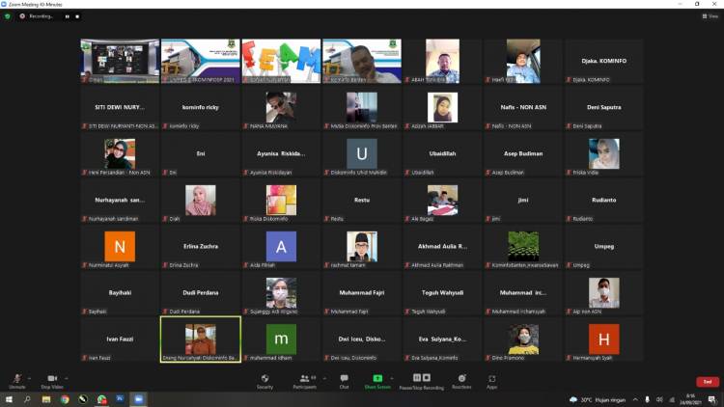Open the Reactions menu

click(x=461, y=380)
